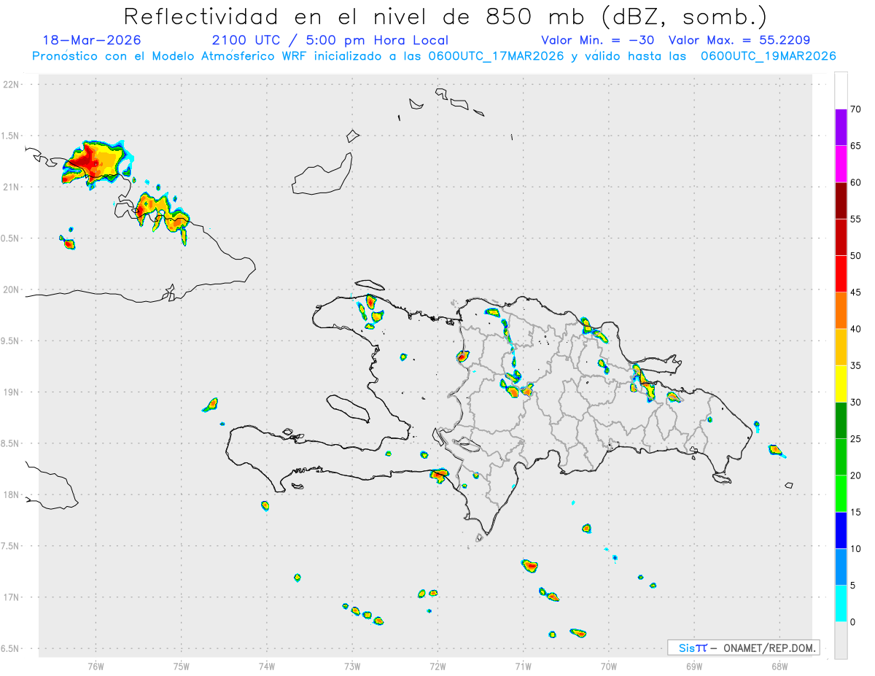The width and height of the screenshot is (875, 676).
Task: Click the yellow 30-35 dBZ legend swatch
Action: point(841,384)
